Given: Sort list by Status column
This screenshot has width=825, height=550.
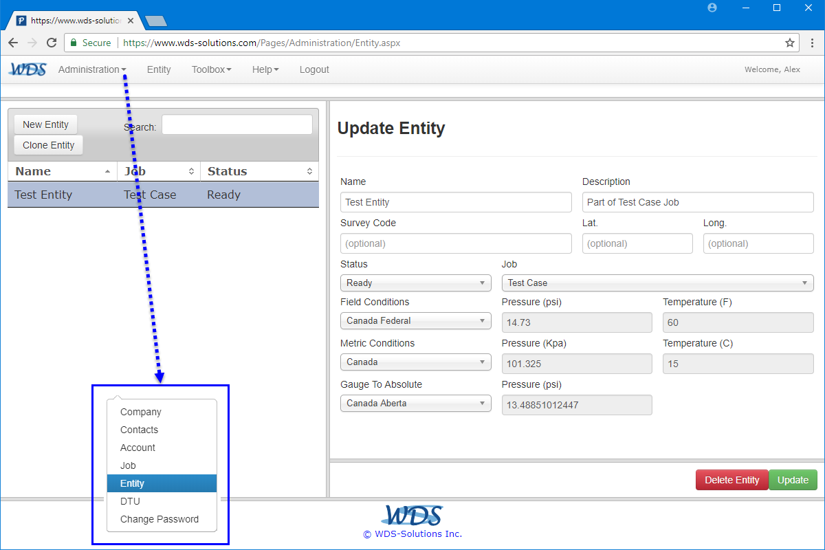Looking at the screenshot, I should [260, 171].
